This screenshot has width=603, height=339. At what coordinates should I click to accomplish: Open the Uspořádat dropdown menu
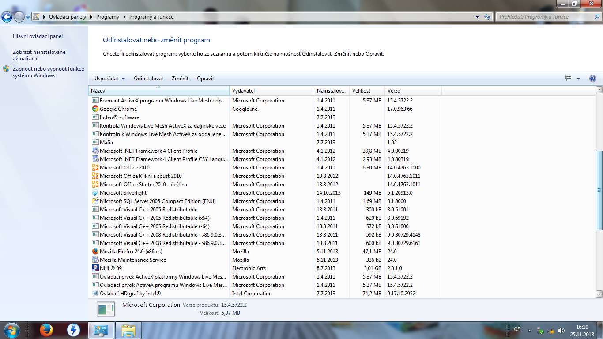click(109, 79)
